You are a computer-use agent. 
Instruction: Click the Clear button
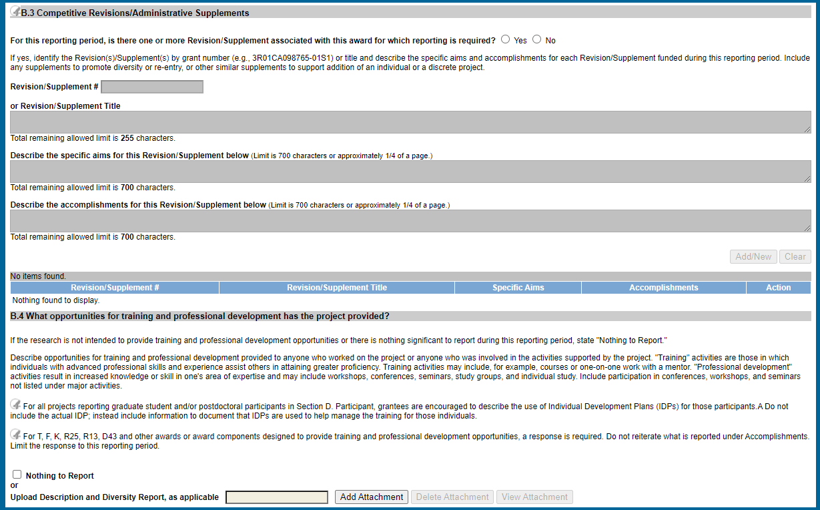coord(795,256)
